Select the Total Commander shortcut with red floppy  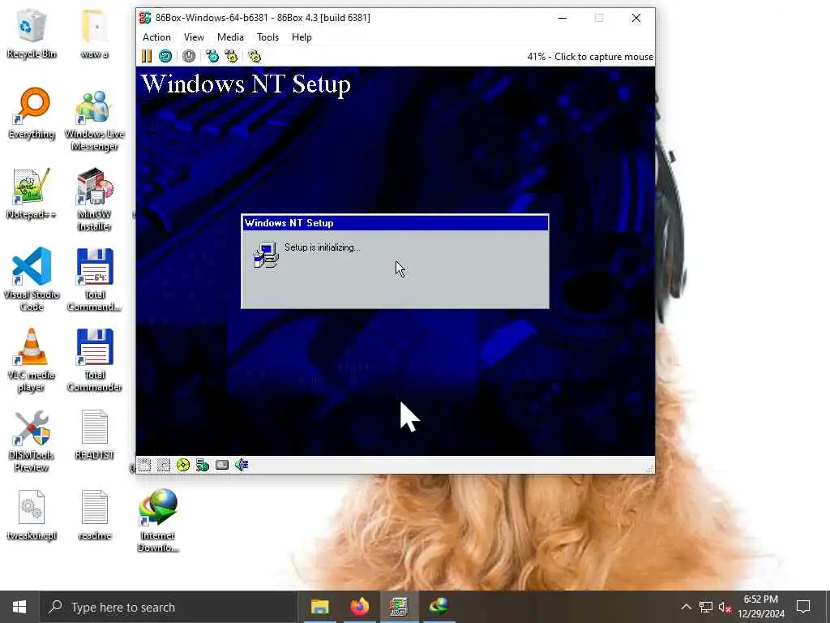[95, 360]
